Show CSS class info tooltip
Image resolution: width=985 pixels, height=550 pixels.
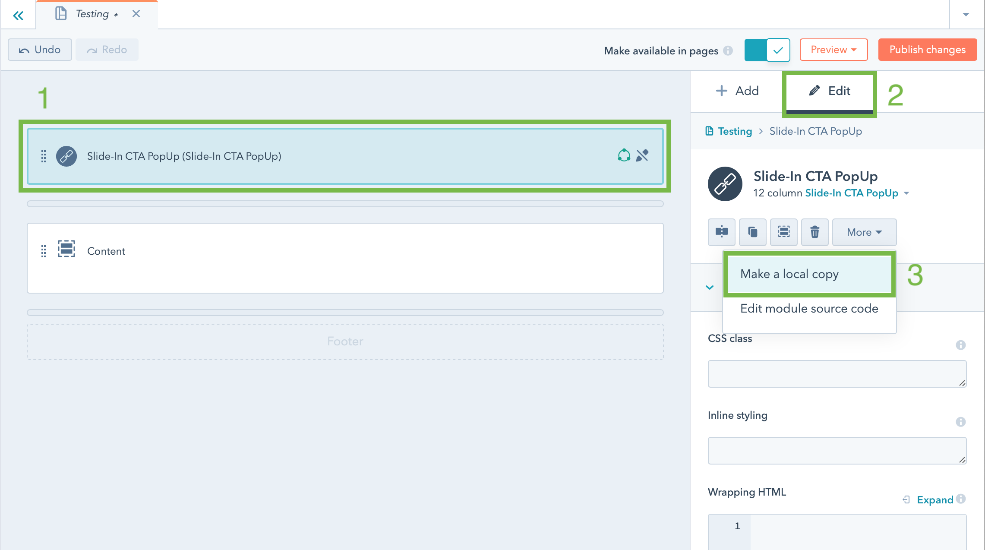tap(960, 345)
